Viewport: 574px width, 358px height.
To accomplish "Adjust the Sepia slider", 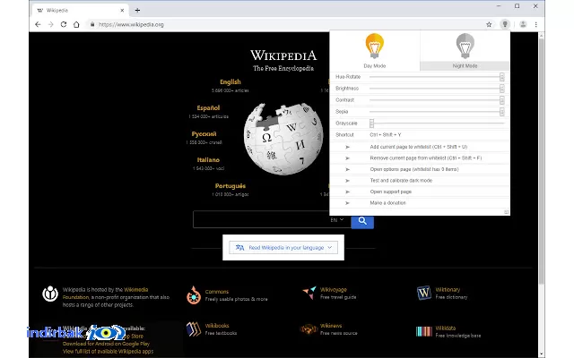I will click(437, 111).
